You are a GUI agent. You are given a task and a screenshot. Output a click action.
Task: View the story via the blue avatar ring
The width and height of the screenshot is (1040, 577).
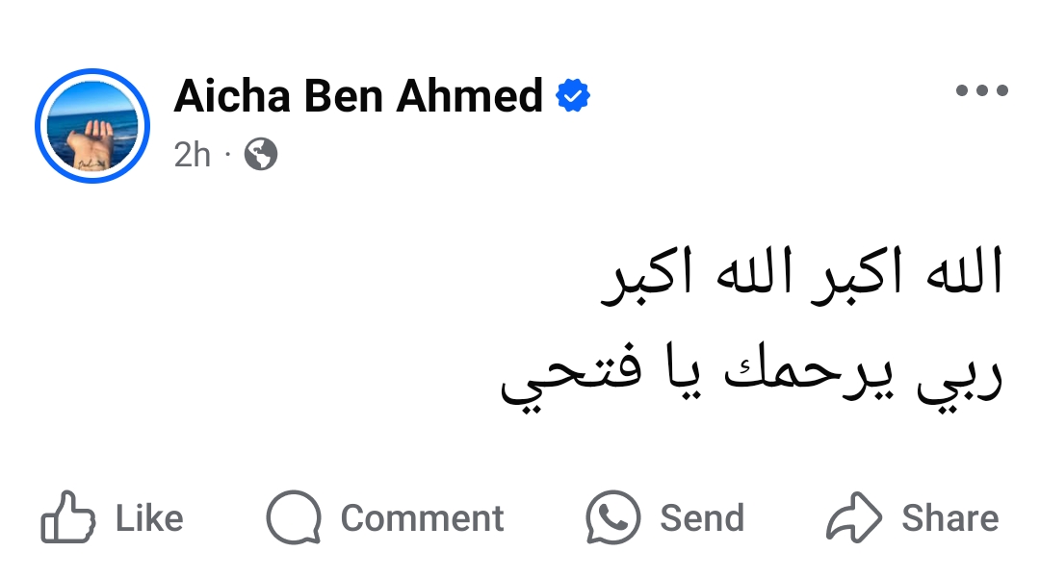pyautogui.click(x=92, y=126)
